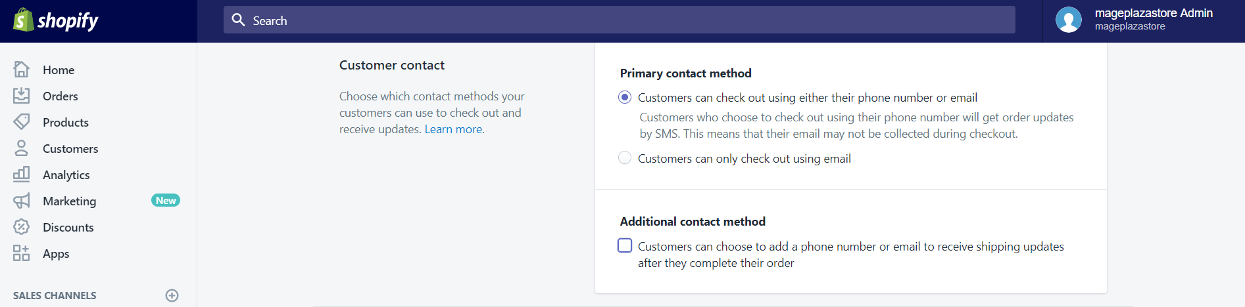Screen dimensions: 1245x307
Task: Click the user avatar icon
Action: coord(1069,20)
